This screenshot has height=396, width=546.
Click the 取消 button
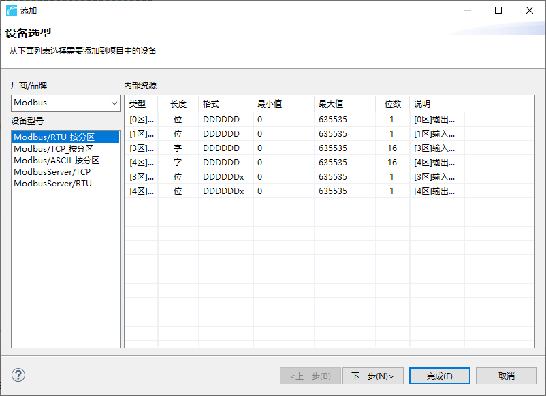pyautogui.click(x=507, y=376)
